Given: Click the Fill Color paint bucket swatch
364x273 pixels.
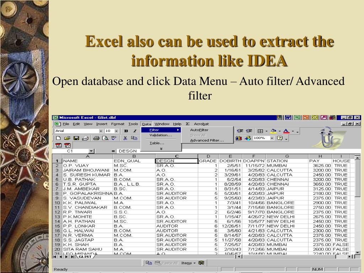Looking at the screenshot, I should point(273,131).
